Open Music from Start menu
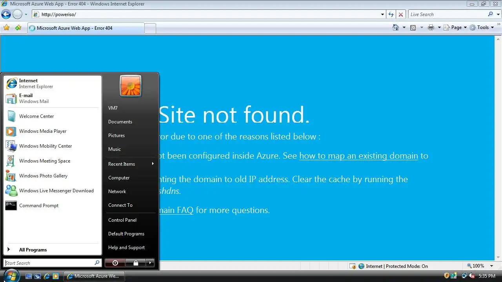 click(131, 149)
